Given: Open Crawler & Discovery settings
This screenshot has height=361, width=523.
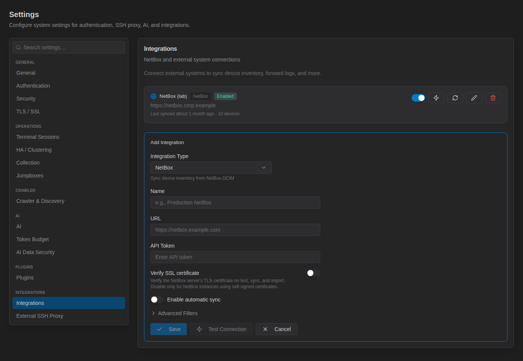Looking at the screenshot, I should pos(69,201).
